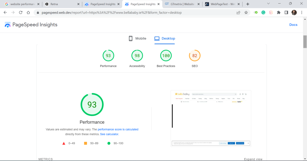Close the Retna tab

pos(78,4)
